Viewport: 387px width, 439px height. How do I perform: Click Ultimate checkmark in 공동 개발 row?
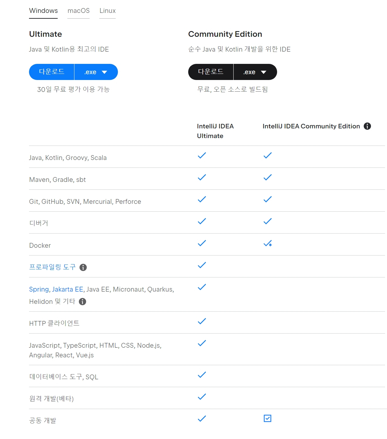[202, 419]
